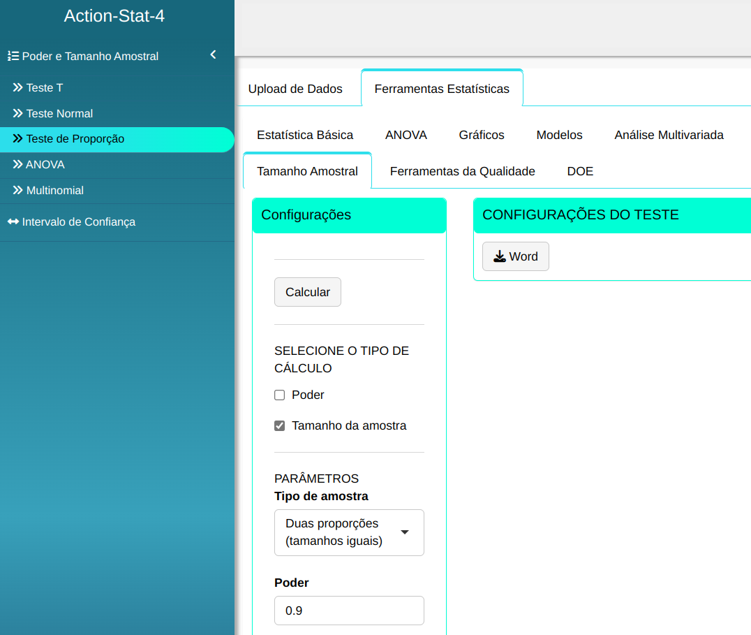This screenshot has width=751, height=635.
Task: Click the double-chevron icon beside ANOVA sidebar item
Action: coord(18,165)
